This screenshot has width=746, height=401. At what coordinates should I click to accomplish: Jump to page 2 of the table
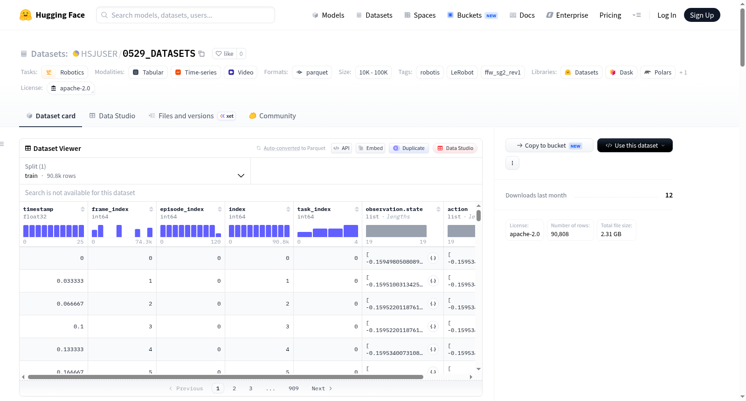coord(234,388)
